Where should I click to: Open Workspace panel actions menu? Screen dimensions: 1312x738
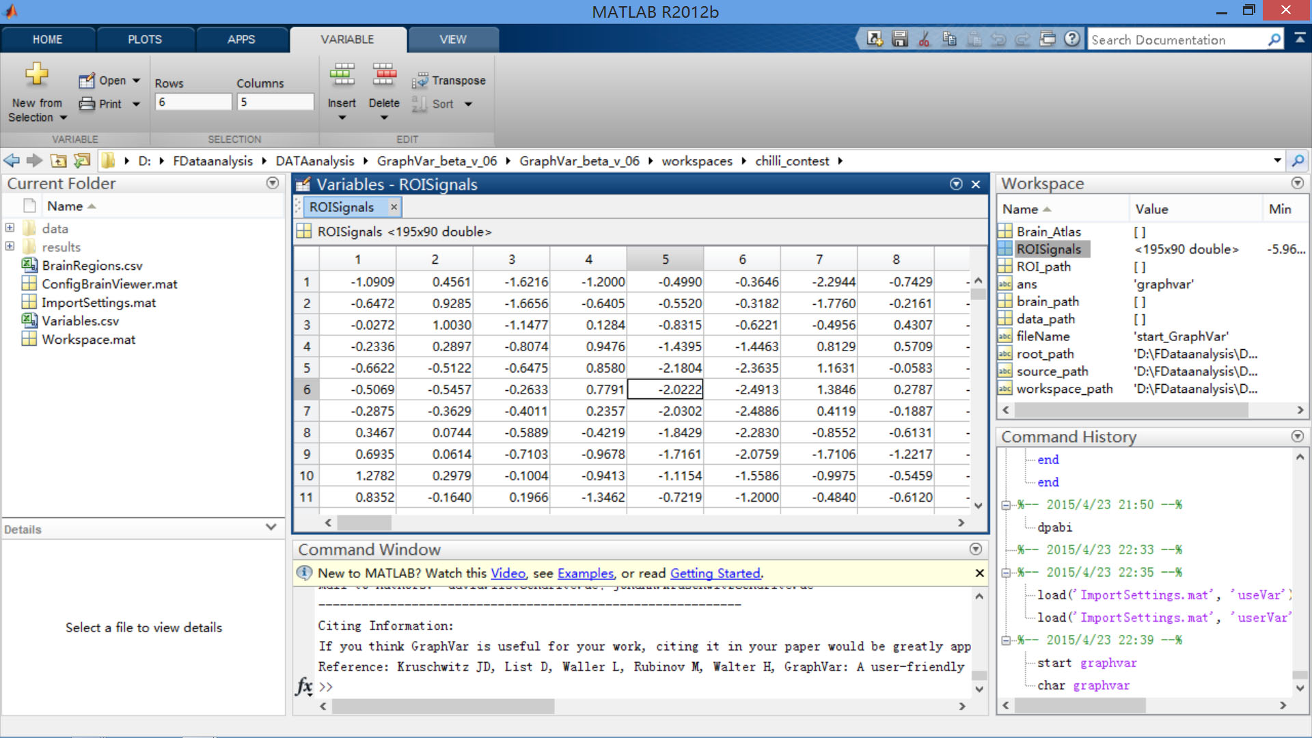1298,183
